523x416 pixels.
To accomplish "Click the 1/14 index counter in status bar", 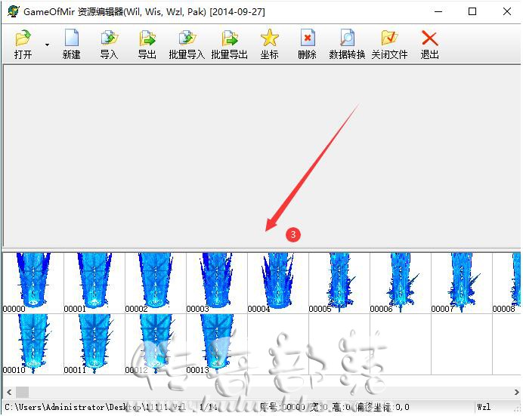I will click(x=208, y=407).
